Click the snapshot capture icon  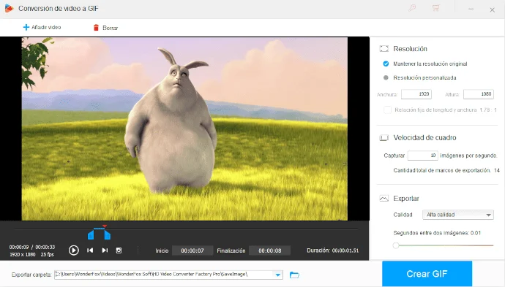tap(119, 250)
